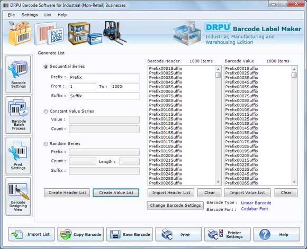
Task: Click the Barcode Value scroll up arrow
Action: click(294, 69)
